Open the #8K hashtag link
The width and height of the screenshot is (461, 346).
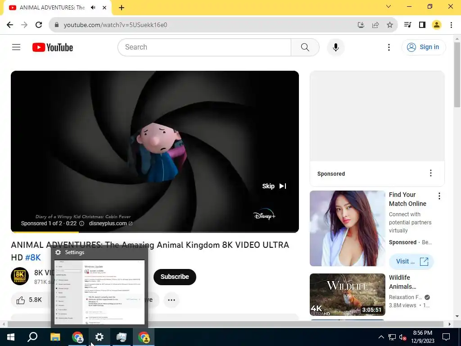pos(33,257)
